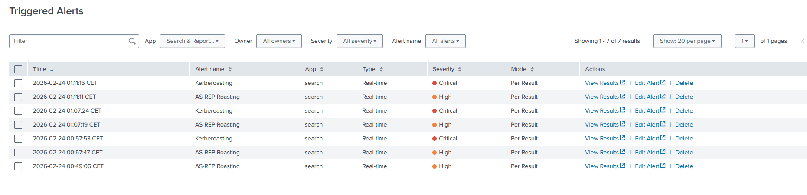Click the App column sort icon

(322, 69)
